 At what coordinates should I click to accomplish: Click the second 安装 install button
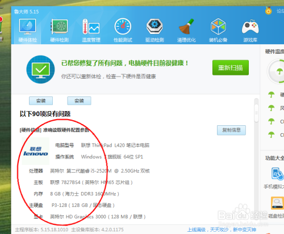coord(79,101)
